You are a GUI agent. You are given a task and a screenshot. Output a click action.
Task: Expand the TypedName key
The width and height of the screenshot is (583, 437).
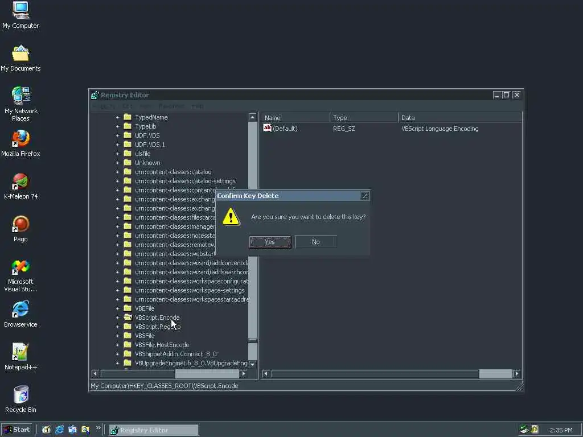click(x=117, y=117)
